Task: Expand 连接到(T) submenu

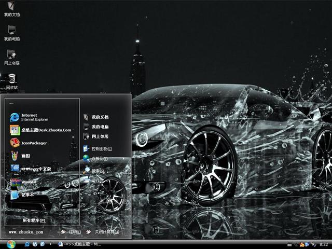Action: (x=95, y=159)
